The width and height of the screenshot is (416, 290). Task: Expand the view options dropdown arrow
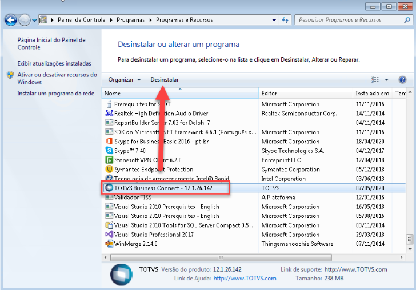tap(386, 79)
